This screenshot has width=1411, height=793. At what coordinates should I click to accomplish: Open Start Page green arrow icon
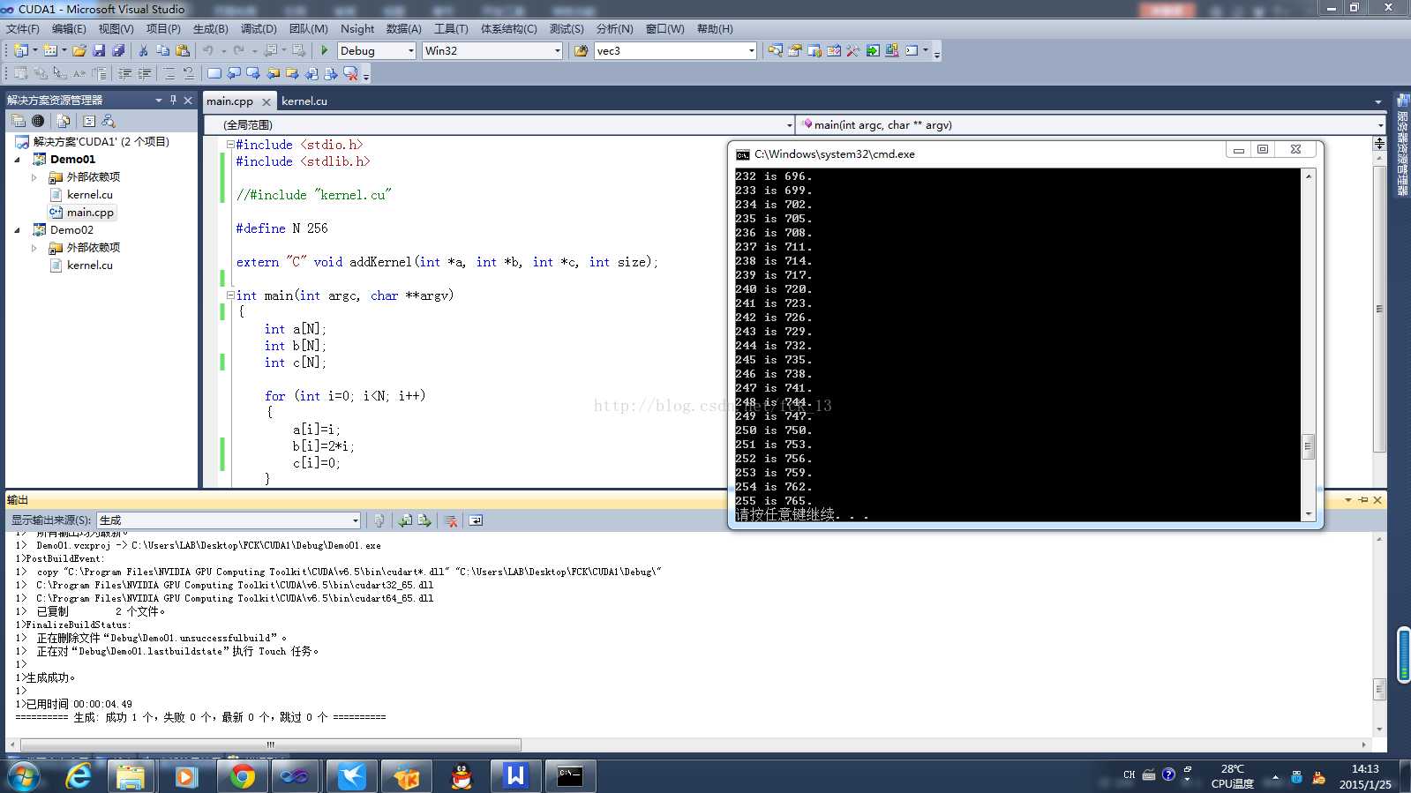pyautogui.click(x=872, y=50)
